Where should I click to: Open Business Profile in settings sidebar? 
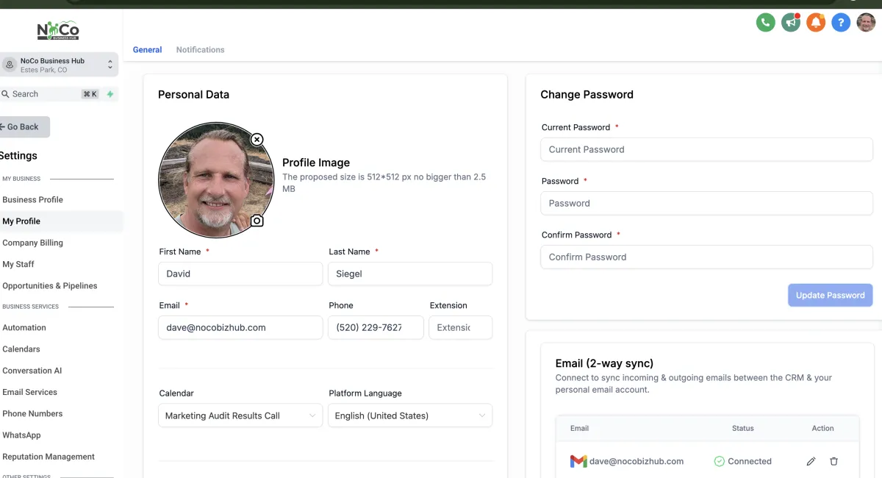tap(32, 199)
